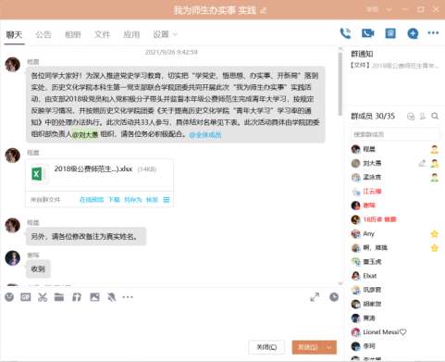
Task: Start a voice call with the group
Action: (x=345, y=33)
